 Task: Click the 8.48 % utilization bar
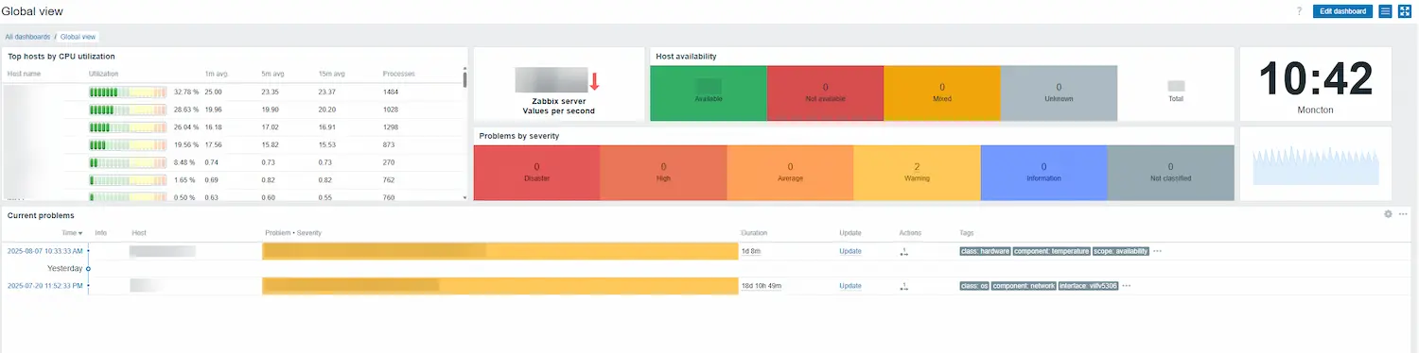(127, 162)
